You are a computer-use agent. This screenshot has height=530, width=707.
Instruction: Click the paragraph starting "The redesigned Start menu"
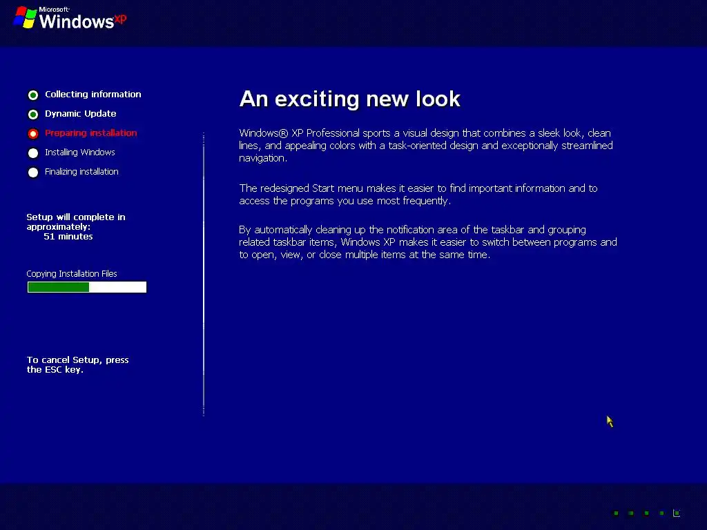tap(418, 194)
